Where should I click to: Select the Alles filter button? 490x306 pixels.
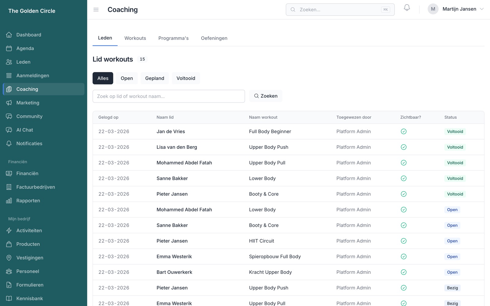(x=103, y=78)
